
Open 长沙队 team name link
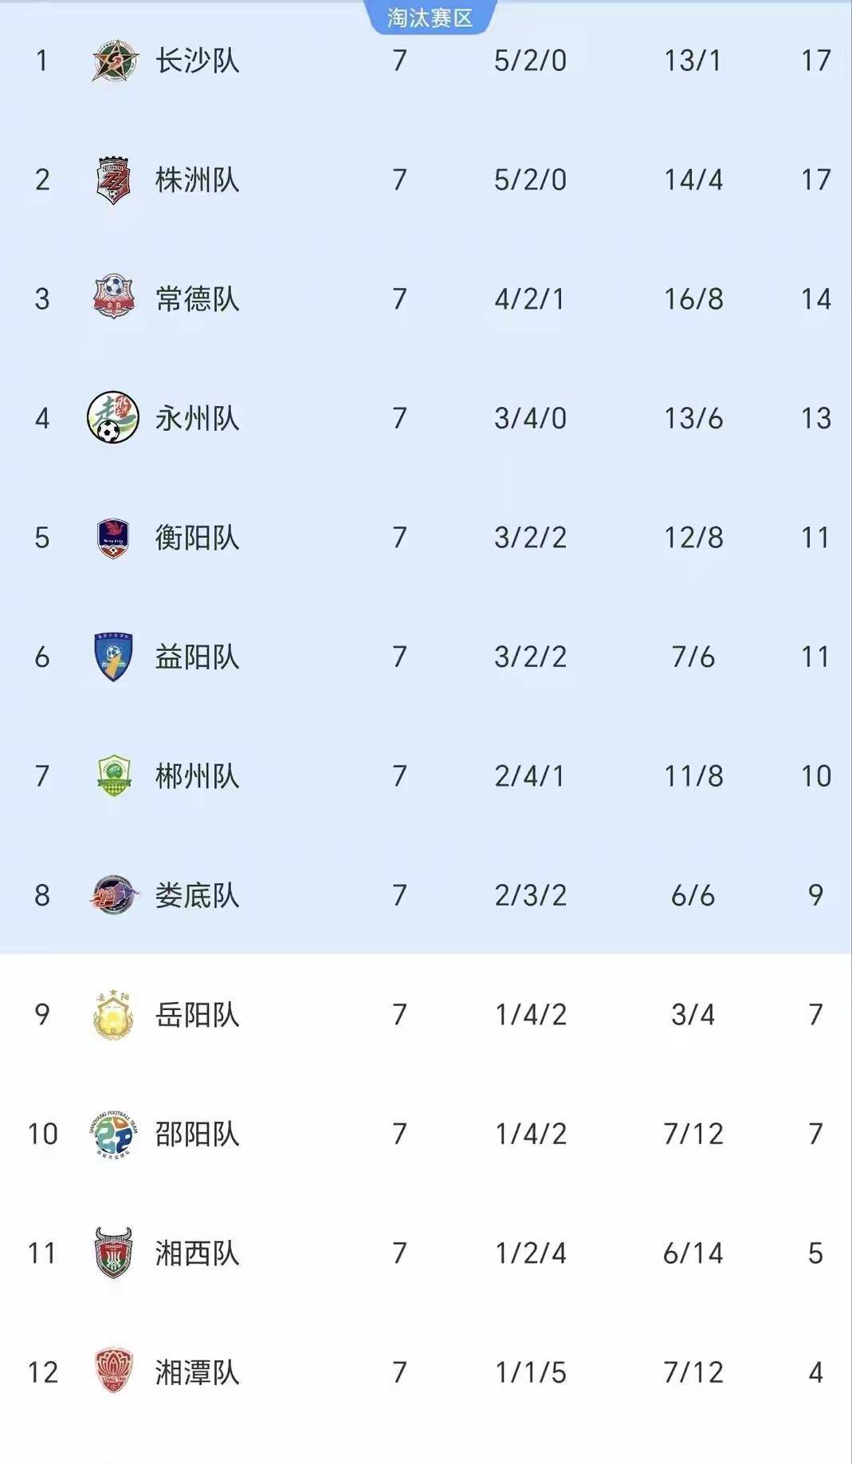click(x=197, y=61)
